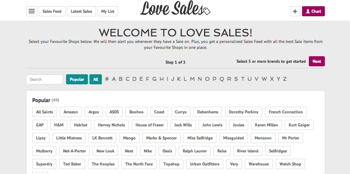Pick House of Fraser brand
The height and width of the screenshot is (174, 350).
tap(150, 125)
